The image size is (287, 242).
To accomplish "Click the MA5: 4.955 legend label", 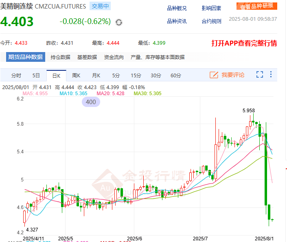I will point(35,94).
